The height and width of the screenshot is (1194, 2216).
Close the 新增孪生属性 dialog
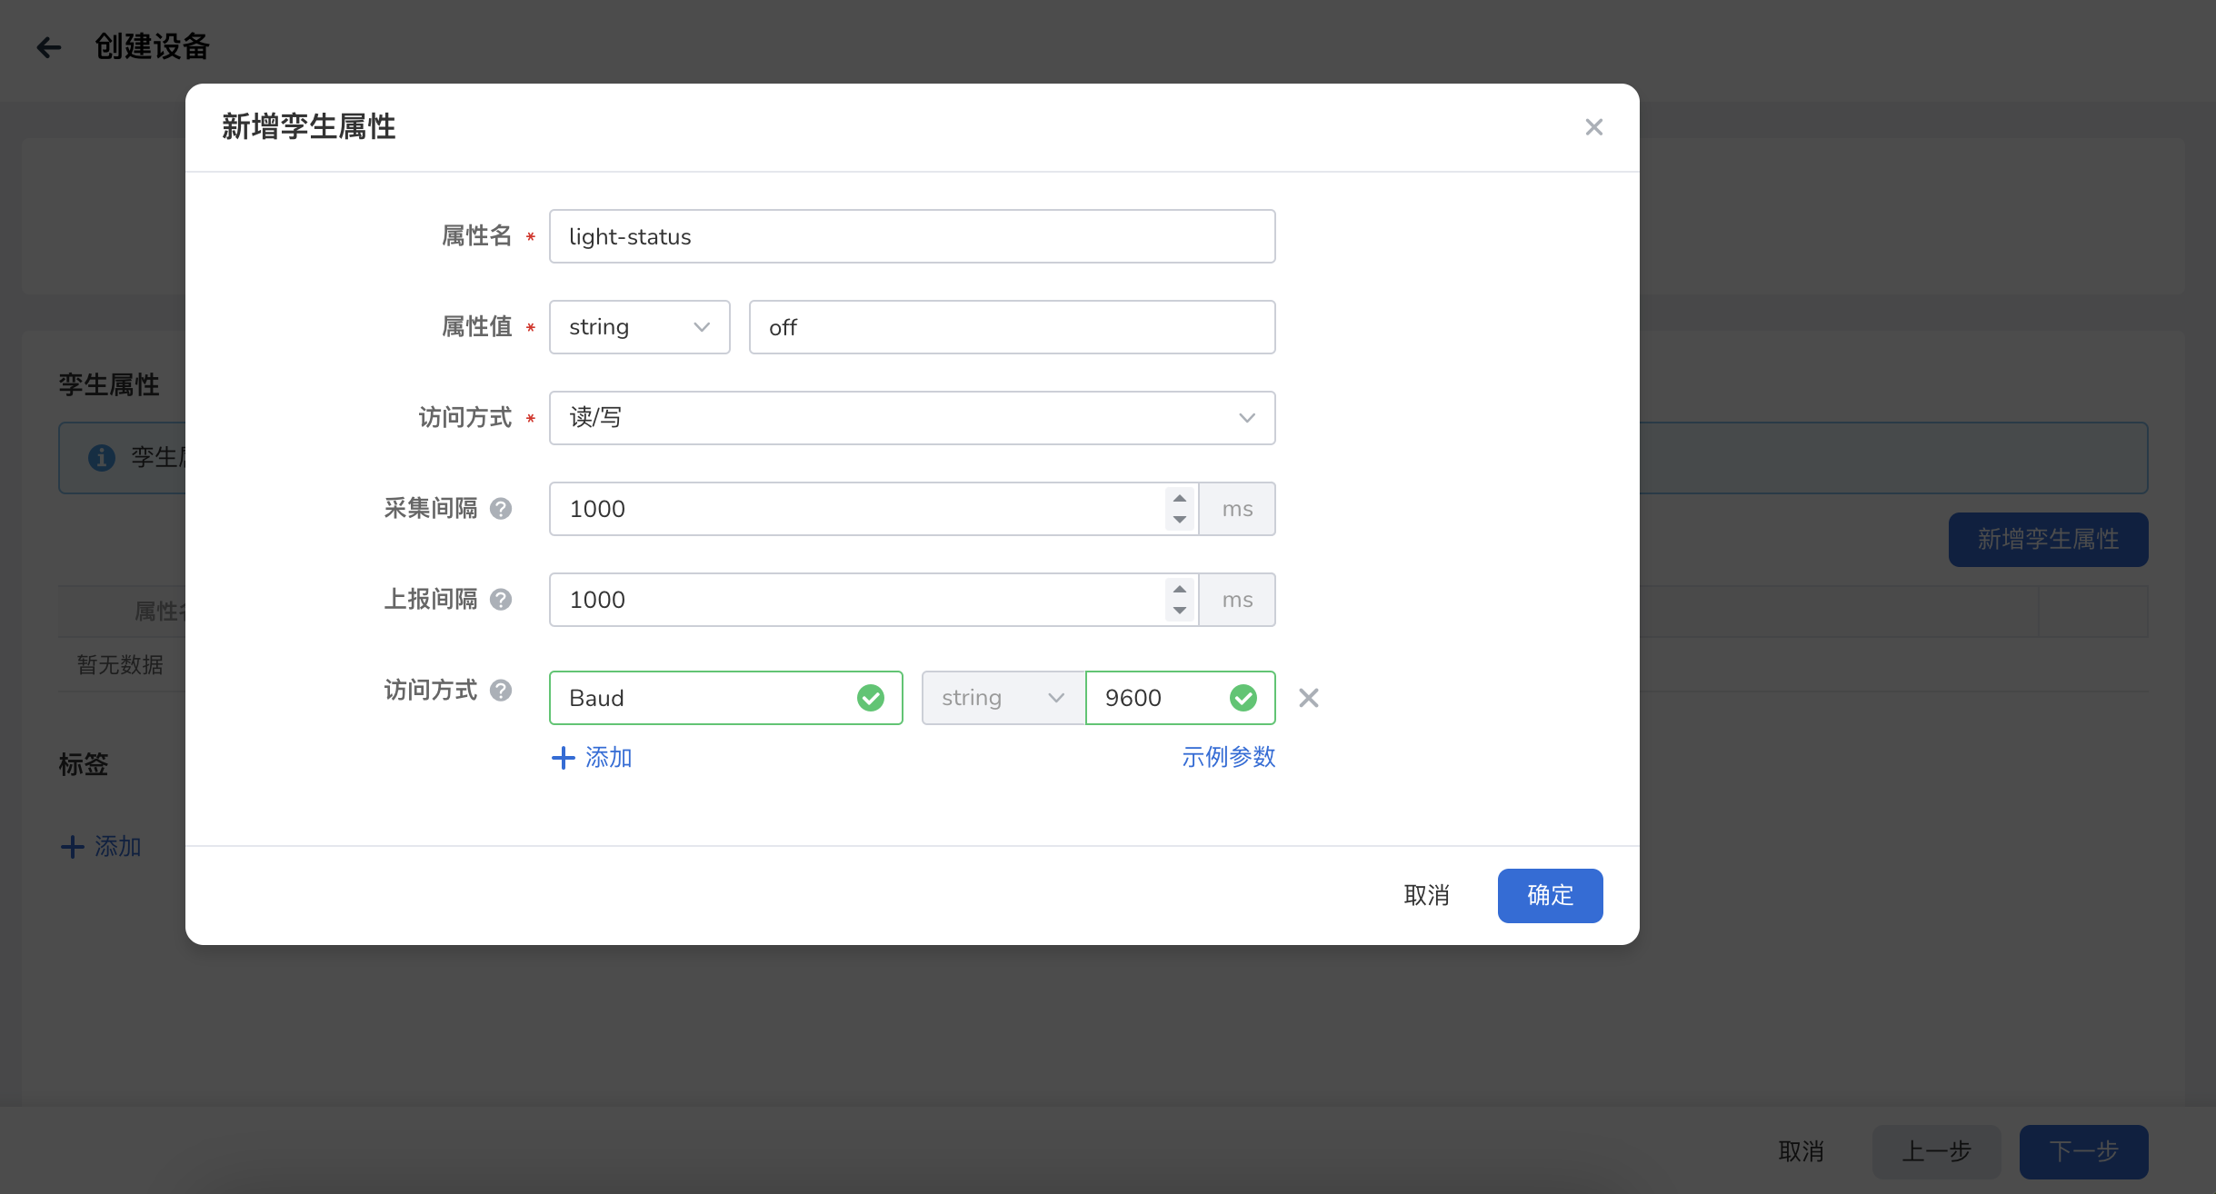tap(1593, 127)
